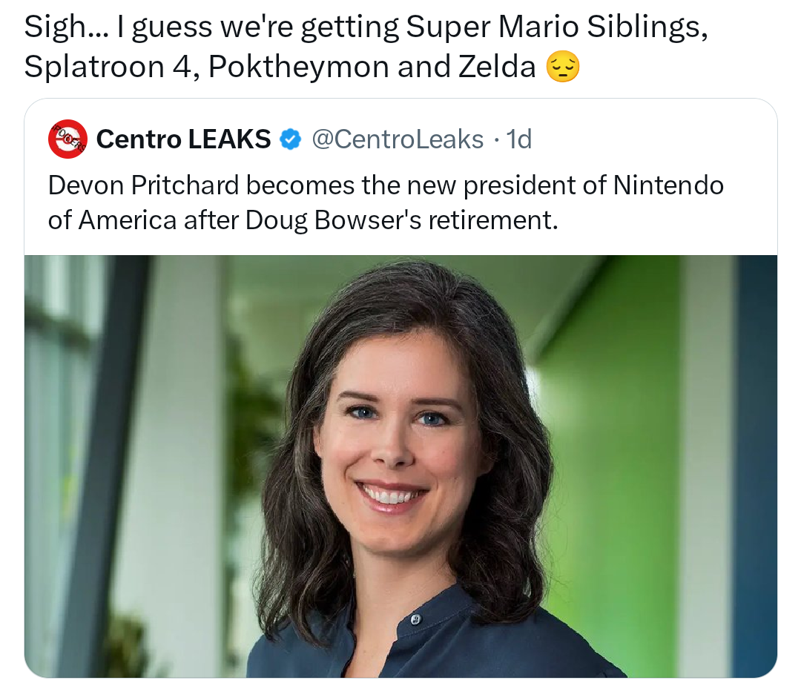Click the word "Poktheymon"
This screenshot has height=686, width=801.
299,67
